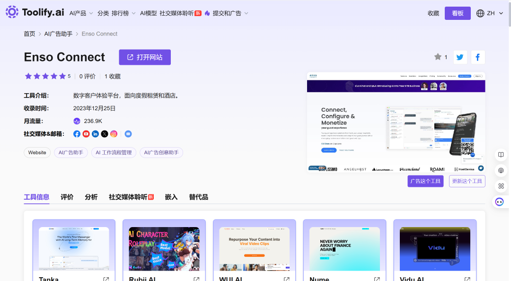
Task: Select the 工具信息 tab
Action: click(36, 197)
